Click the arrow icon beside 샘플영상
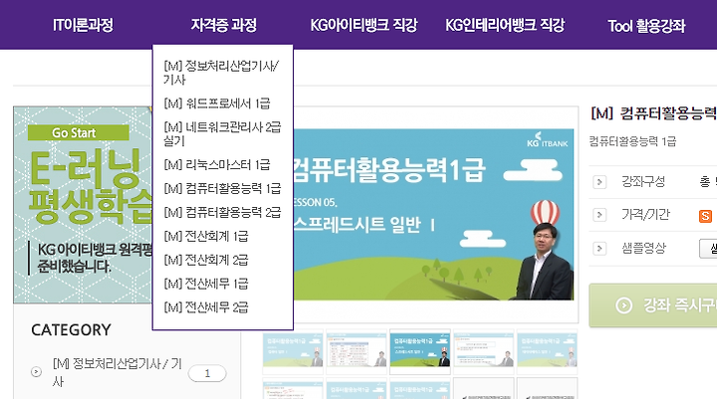The width and height of the screenshot is (717, 399). [x=599, y=248]
